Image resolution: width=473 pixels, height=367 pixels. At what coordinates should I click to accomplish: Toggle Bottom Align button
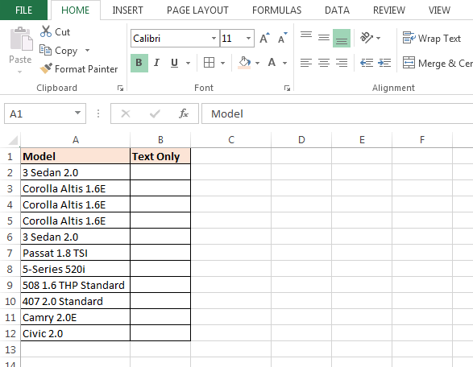click(342, 38)
